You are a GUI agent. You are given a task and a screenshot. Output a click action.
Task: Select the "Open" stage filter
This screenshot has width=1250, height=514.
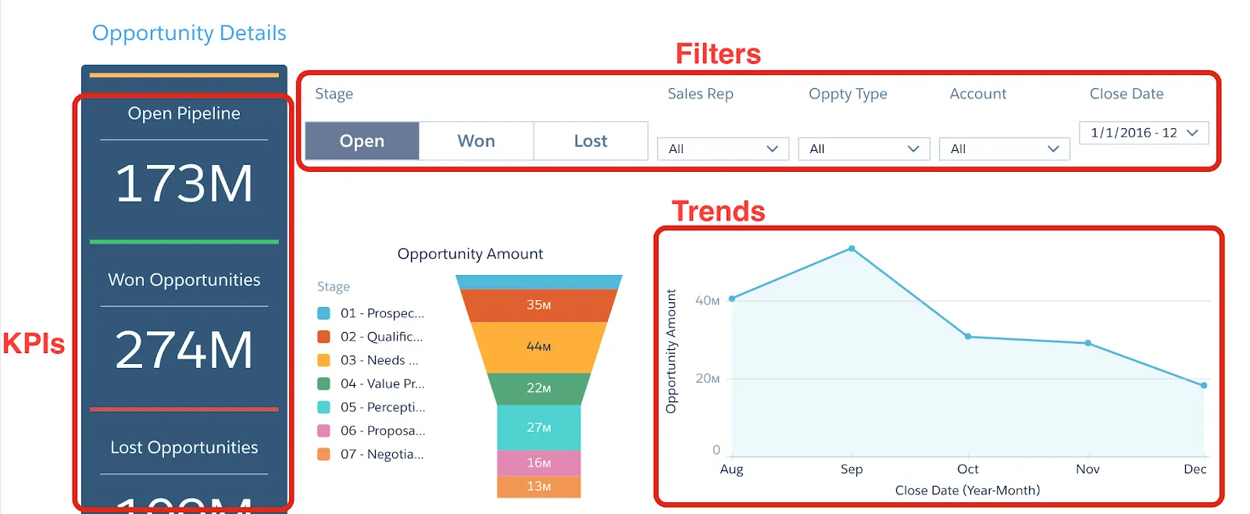click(x=362, y=141)
